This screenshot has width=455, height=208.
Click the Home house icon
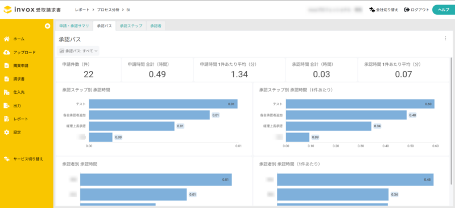point(7,39)
